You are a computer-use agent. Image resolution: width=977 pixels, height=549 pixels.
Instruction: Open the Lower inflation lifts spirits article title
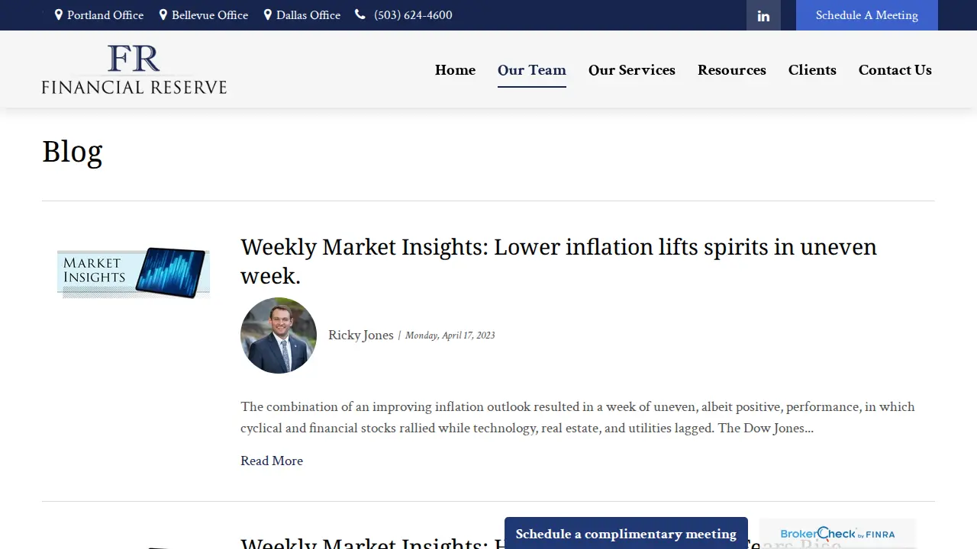(559, 262)
